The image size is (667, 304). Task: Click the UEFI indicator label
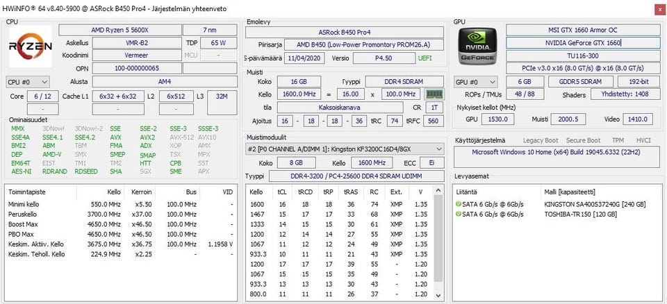[425, 58]
